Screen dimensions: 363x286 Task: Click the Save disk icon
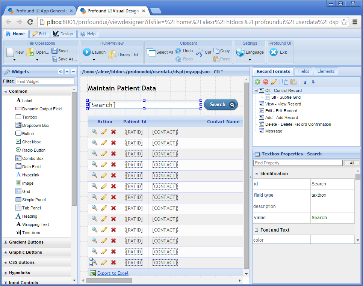tap(54, 51)
